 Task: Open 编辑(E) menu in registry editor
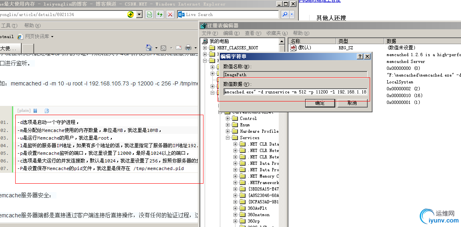click(x=232, y=33)
